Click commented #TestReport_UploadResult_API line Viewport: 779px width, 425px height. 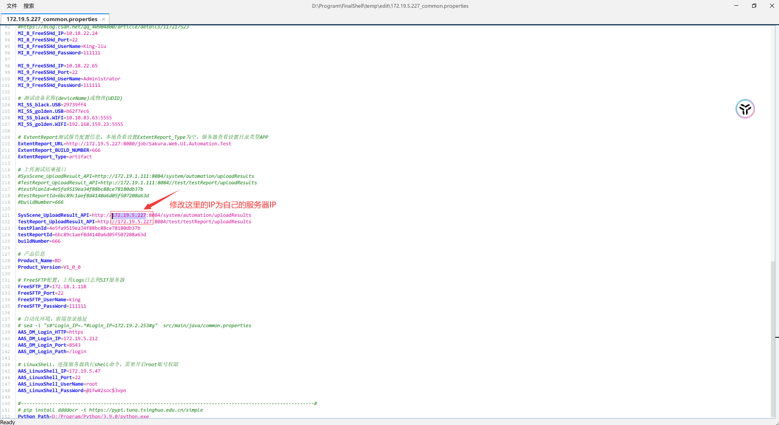pyautogui.click(x=137, y=183)
